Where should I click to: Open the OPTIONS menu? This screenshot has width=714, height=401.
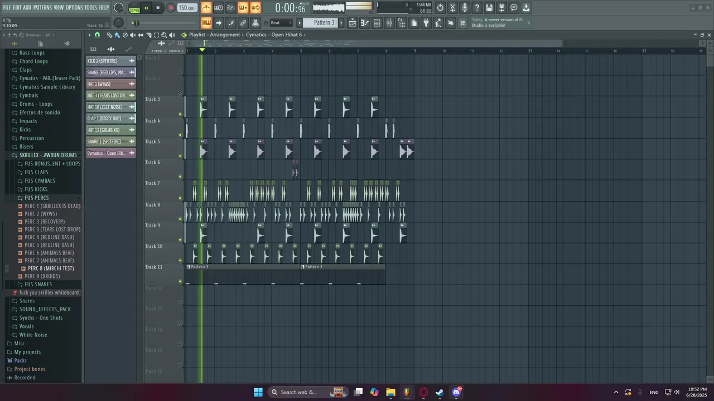coord(74,8)
